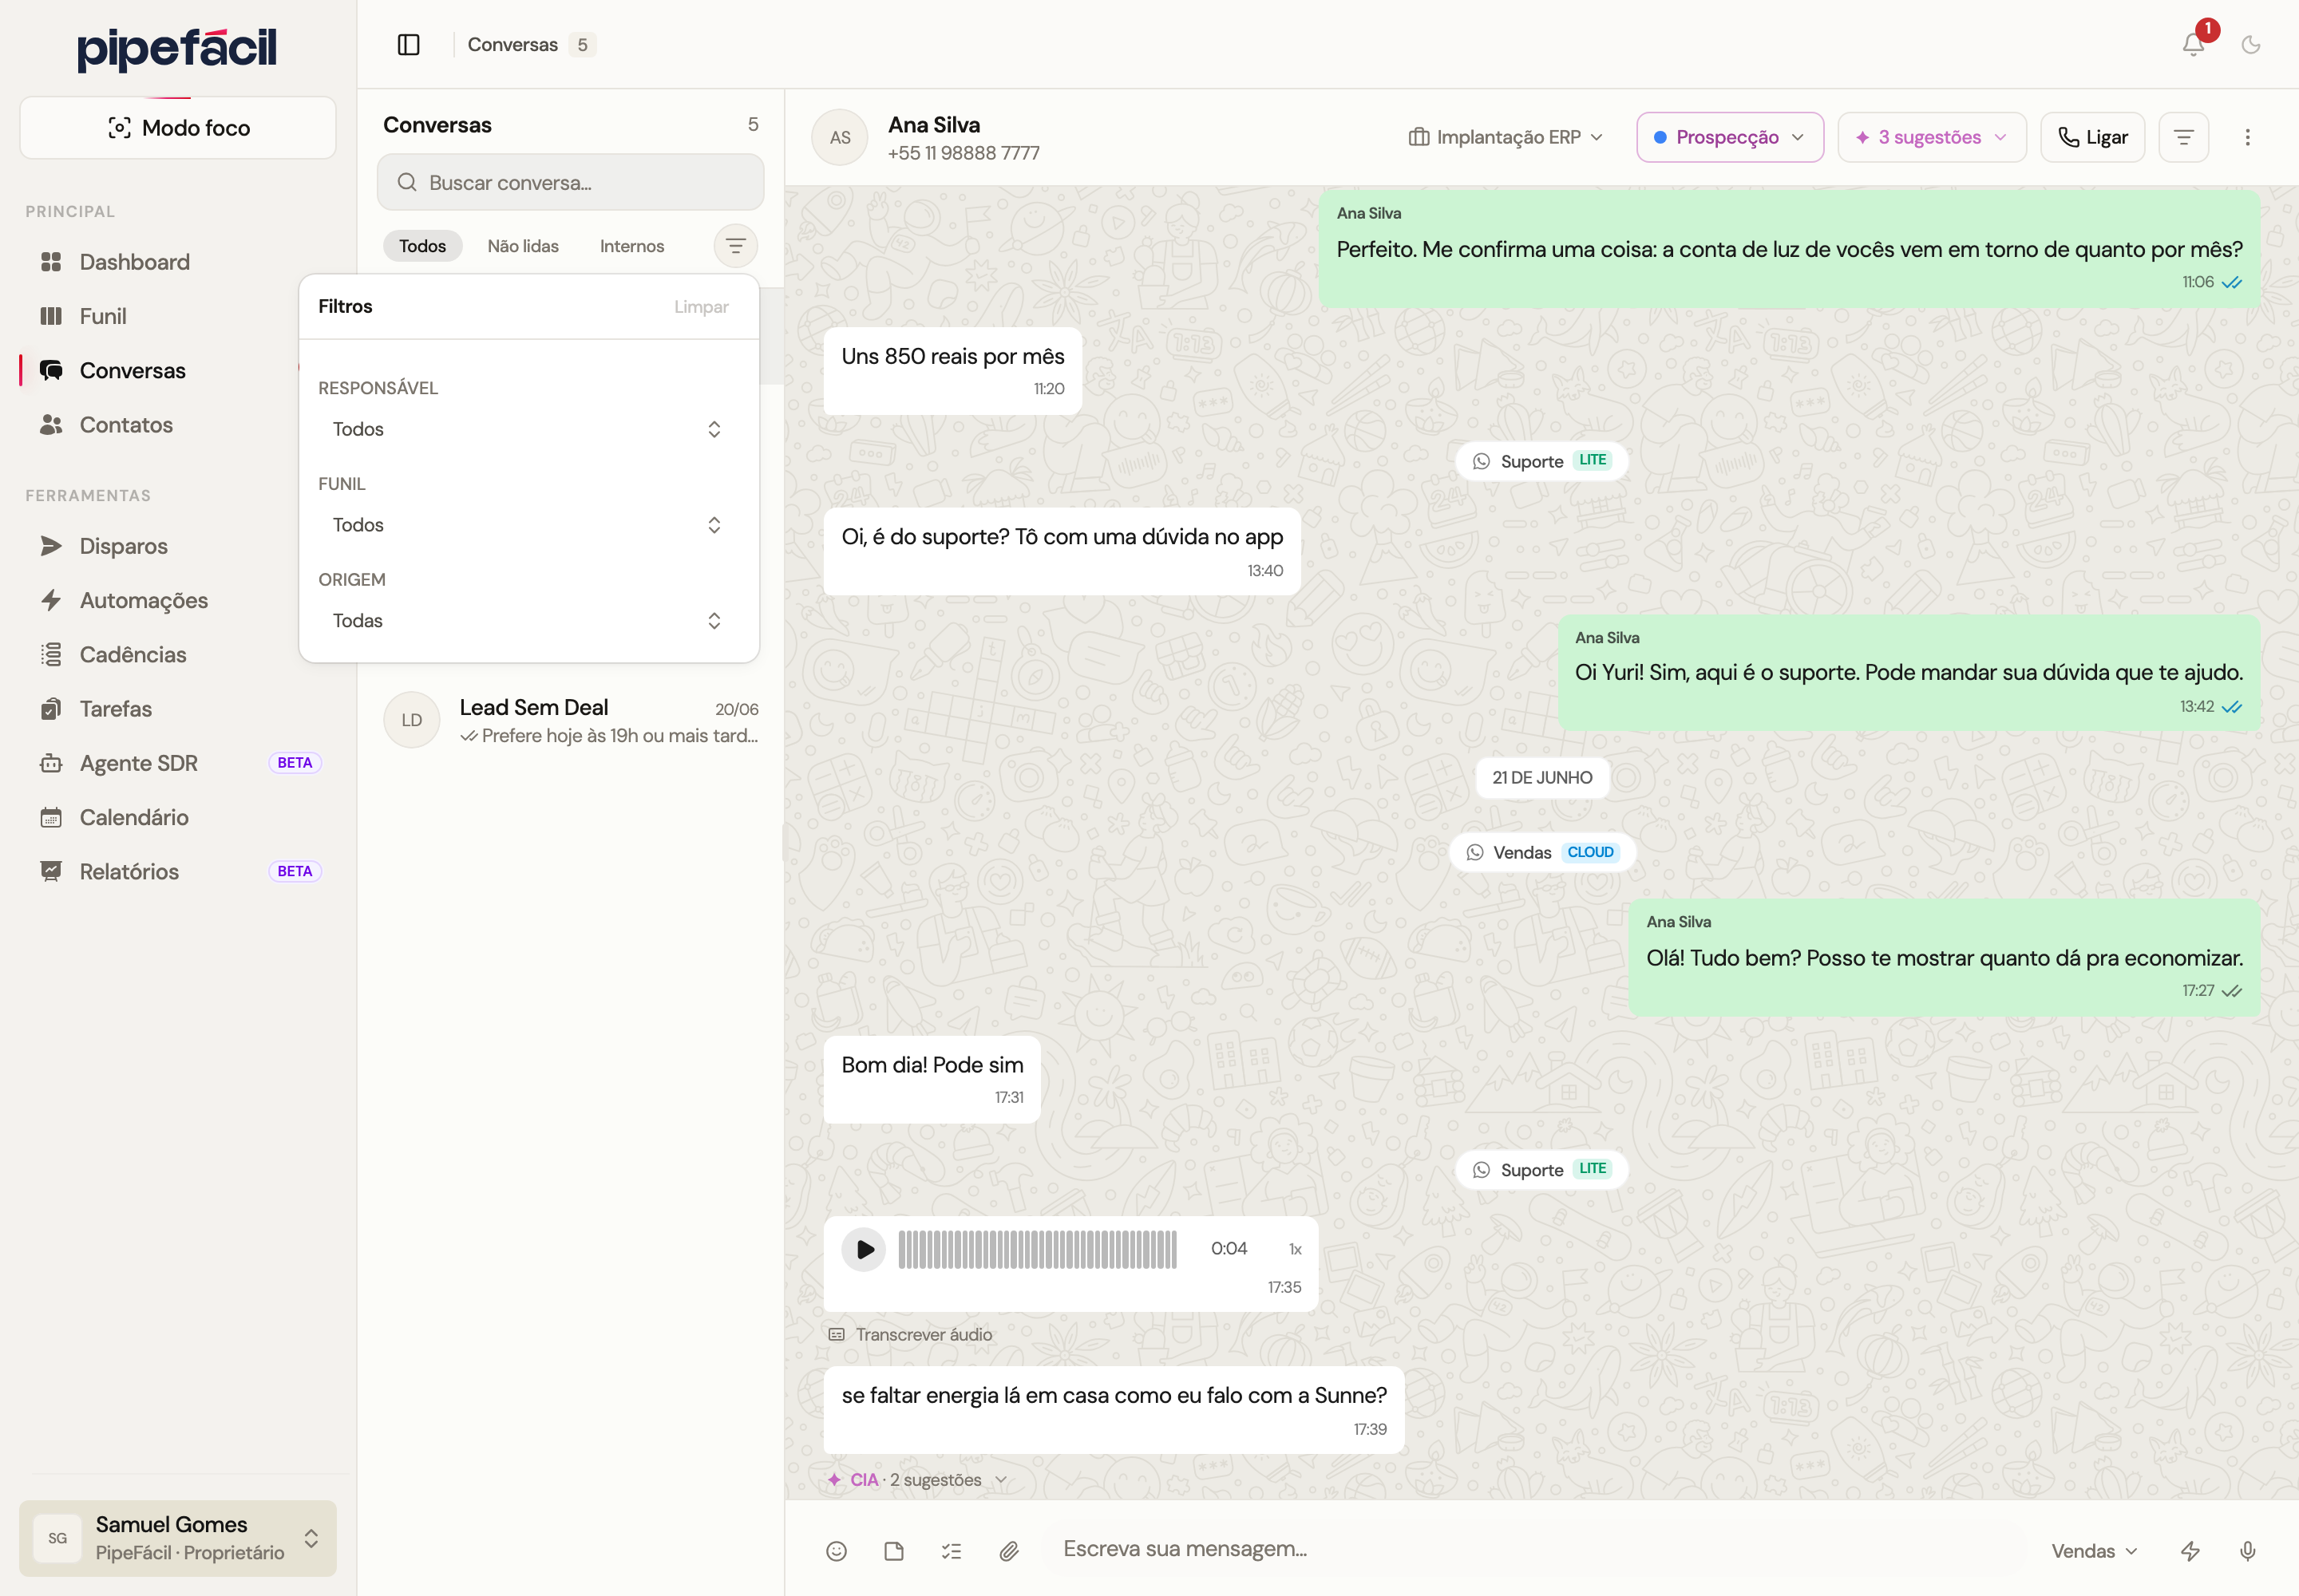Toggle the sidebar panel icon
Image resolution: width=2299 pixels, height=1596 pixels.
click(x=408, y=44)
